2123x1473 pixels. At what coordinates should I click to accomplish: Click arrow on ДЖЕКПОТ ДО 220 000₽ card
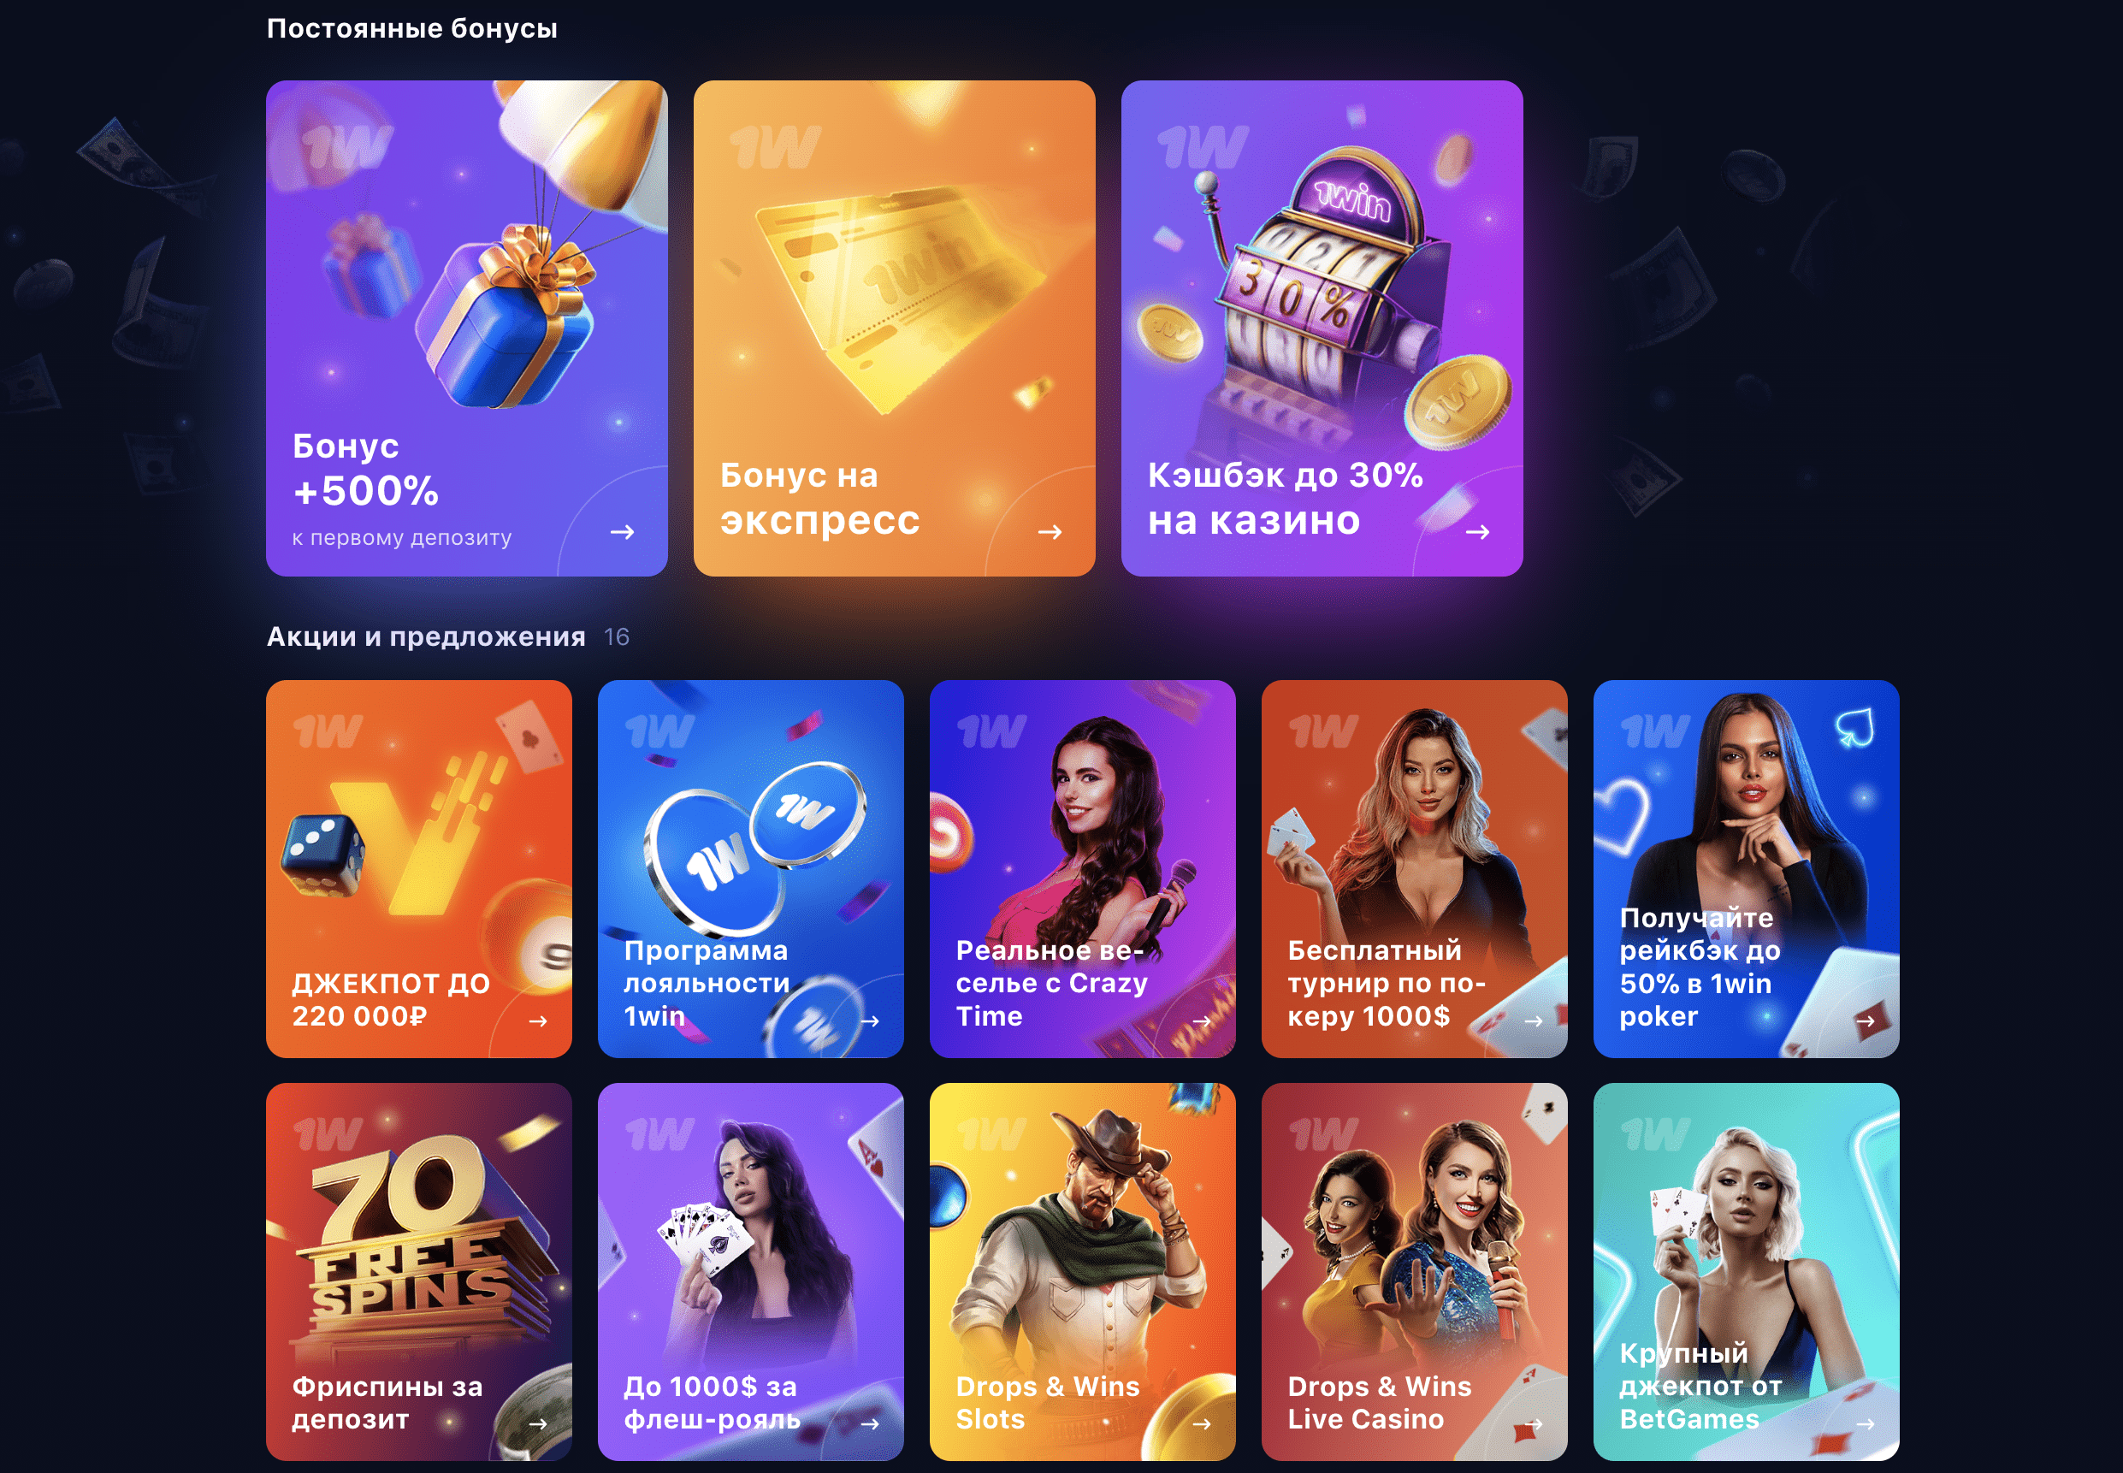[x=538, y=1020]
